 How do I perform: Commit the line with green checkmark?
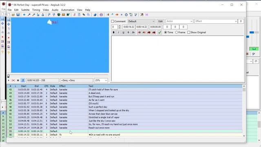click(159, 32)
